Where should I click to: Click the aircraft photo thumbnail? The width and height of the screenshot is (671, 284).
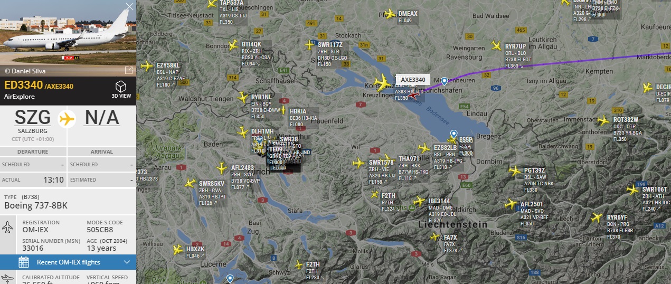(x=68, y=33)
